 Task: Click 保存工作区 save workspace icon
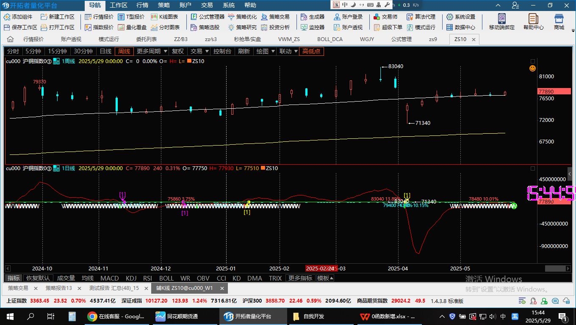click(7, 27)
